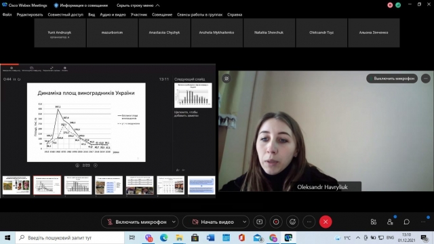This screenshot has height=244, width=434.
Task: Select third slide thumbnail with bar chart
Action: coord(78,185)
